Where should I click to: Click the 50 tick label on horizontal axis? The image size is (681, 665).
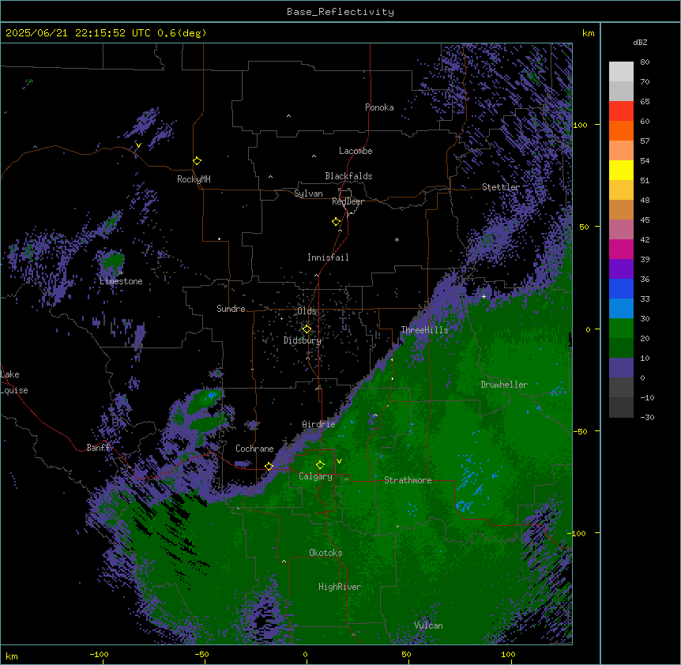coord(406,654)
